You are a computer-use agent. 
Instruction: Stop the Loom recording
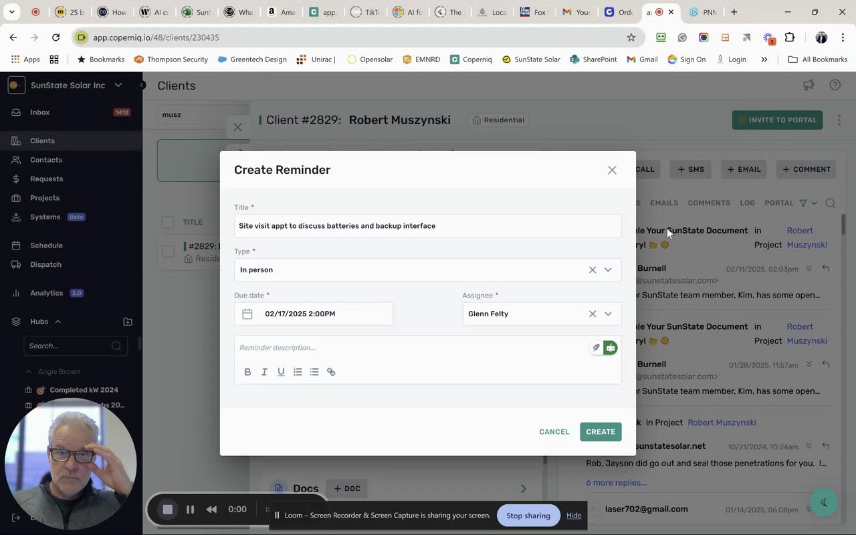click(168, 510)
